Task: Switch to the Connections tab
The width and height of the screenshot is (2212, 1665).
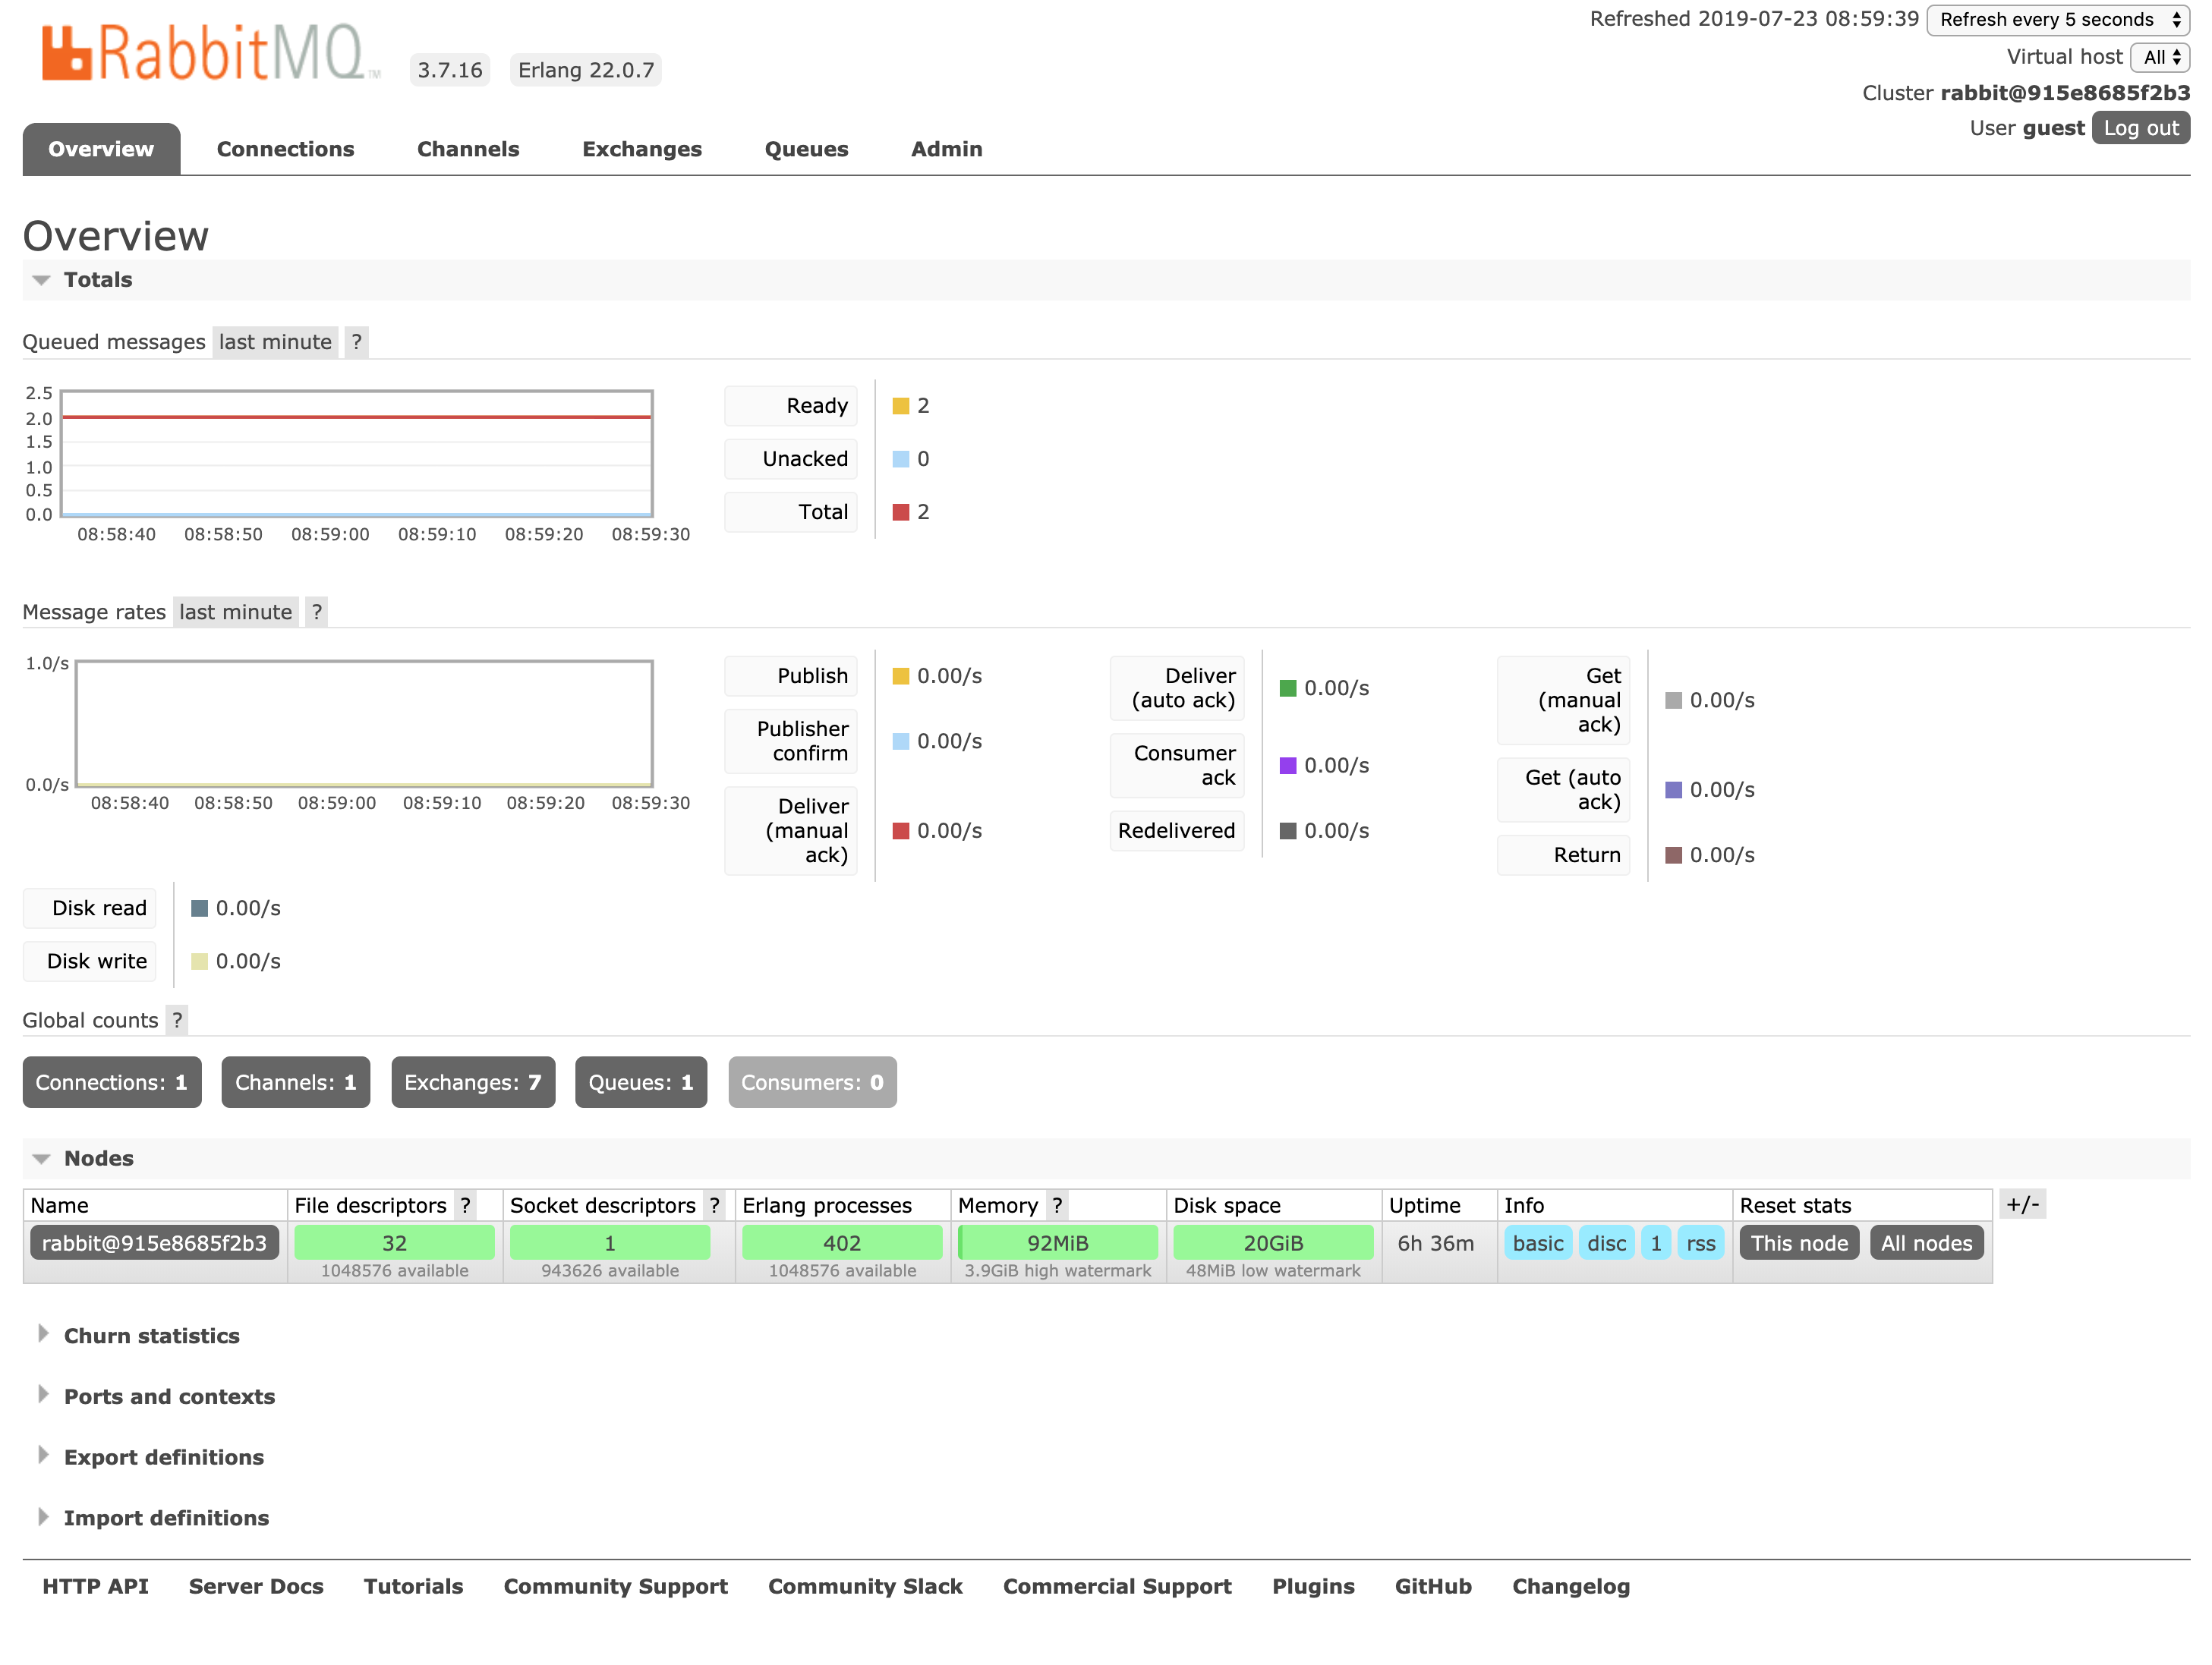Action: pos(286,149)
